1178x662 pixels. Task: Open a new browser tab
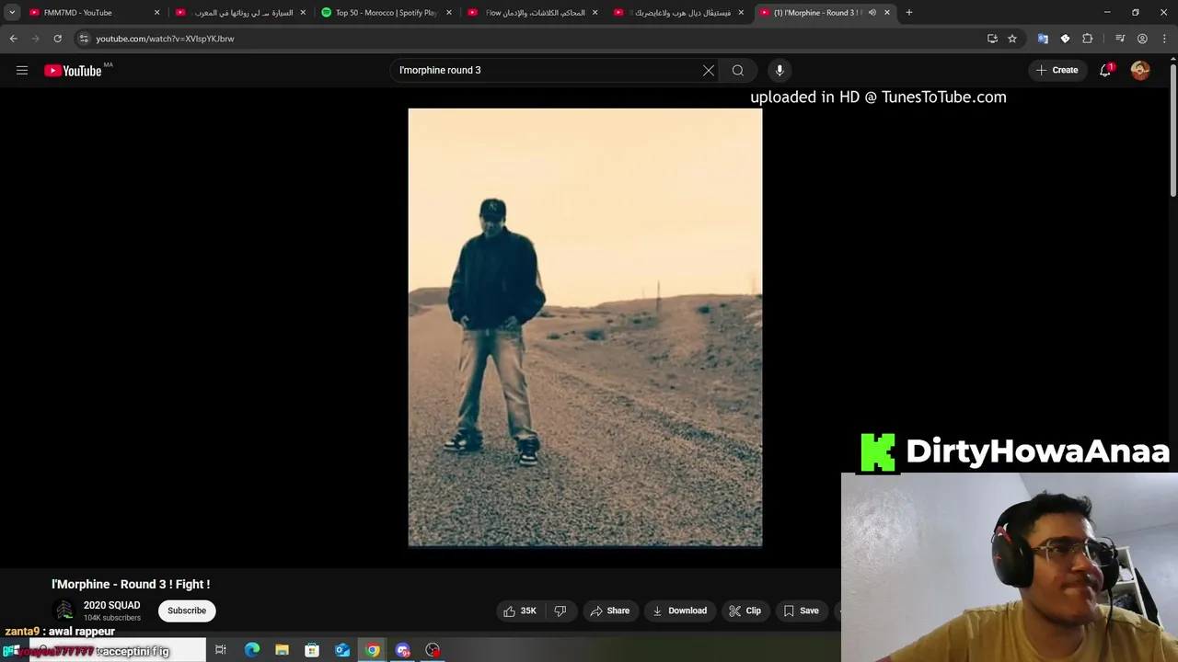pos(909,13)
